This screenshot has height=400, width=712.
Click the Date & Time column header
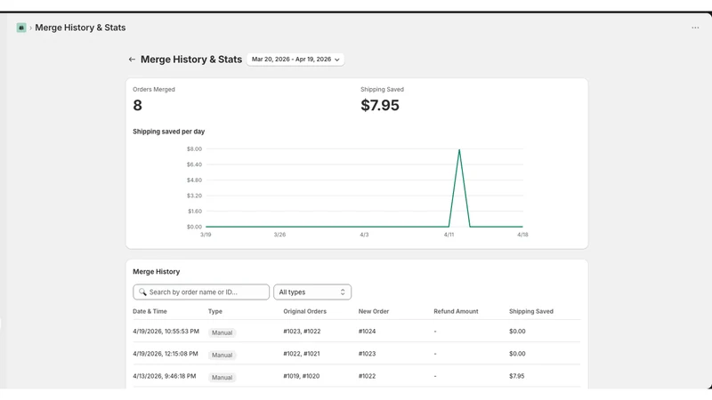(x=150, y=312)
